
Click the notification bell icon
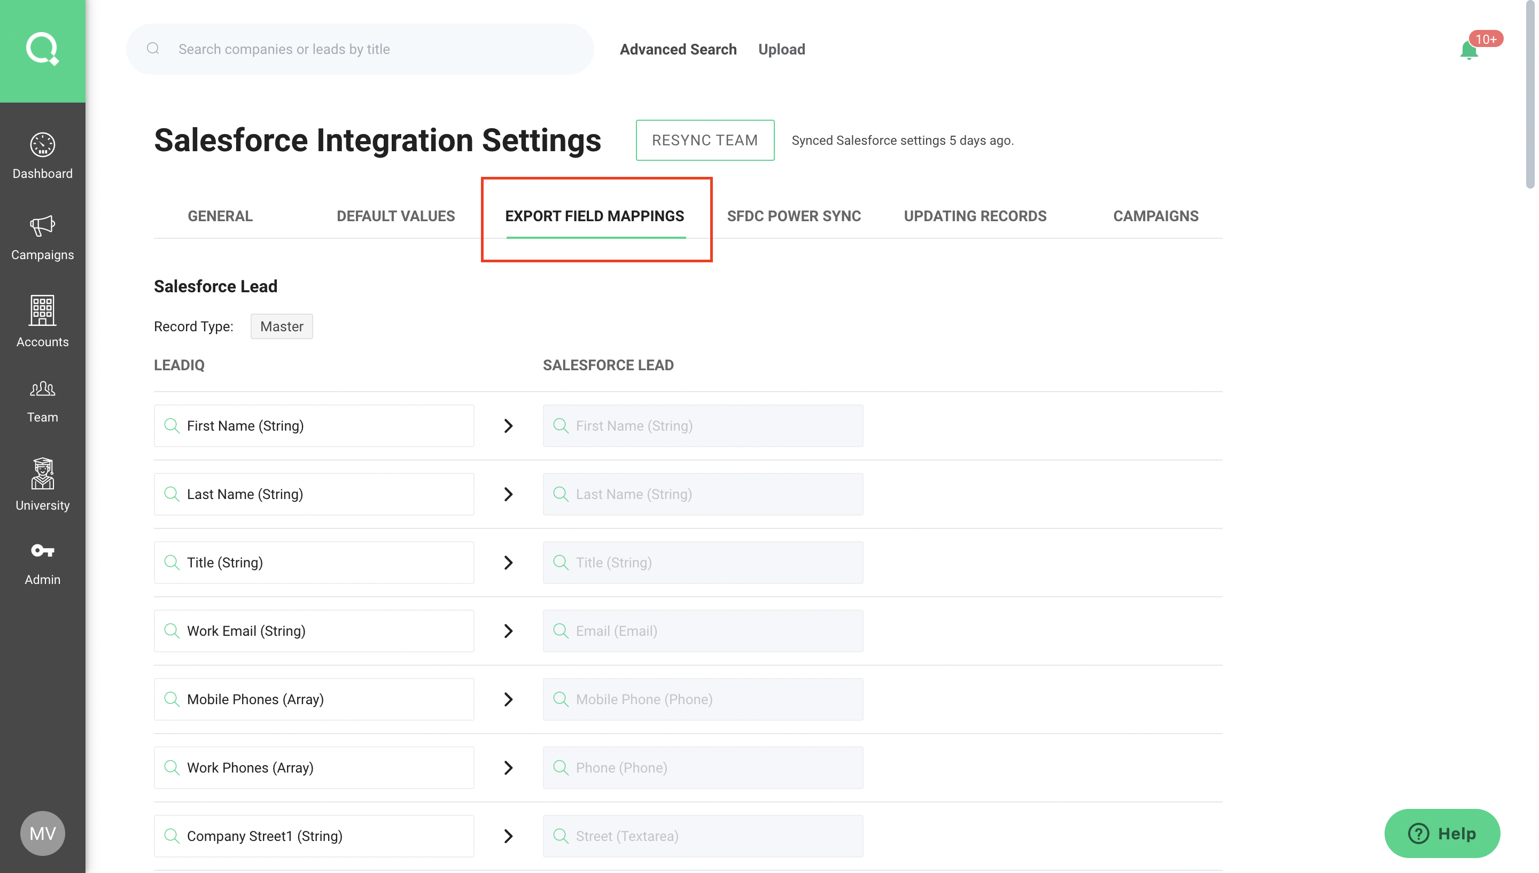point(1468,50)
